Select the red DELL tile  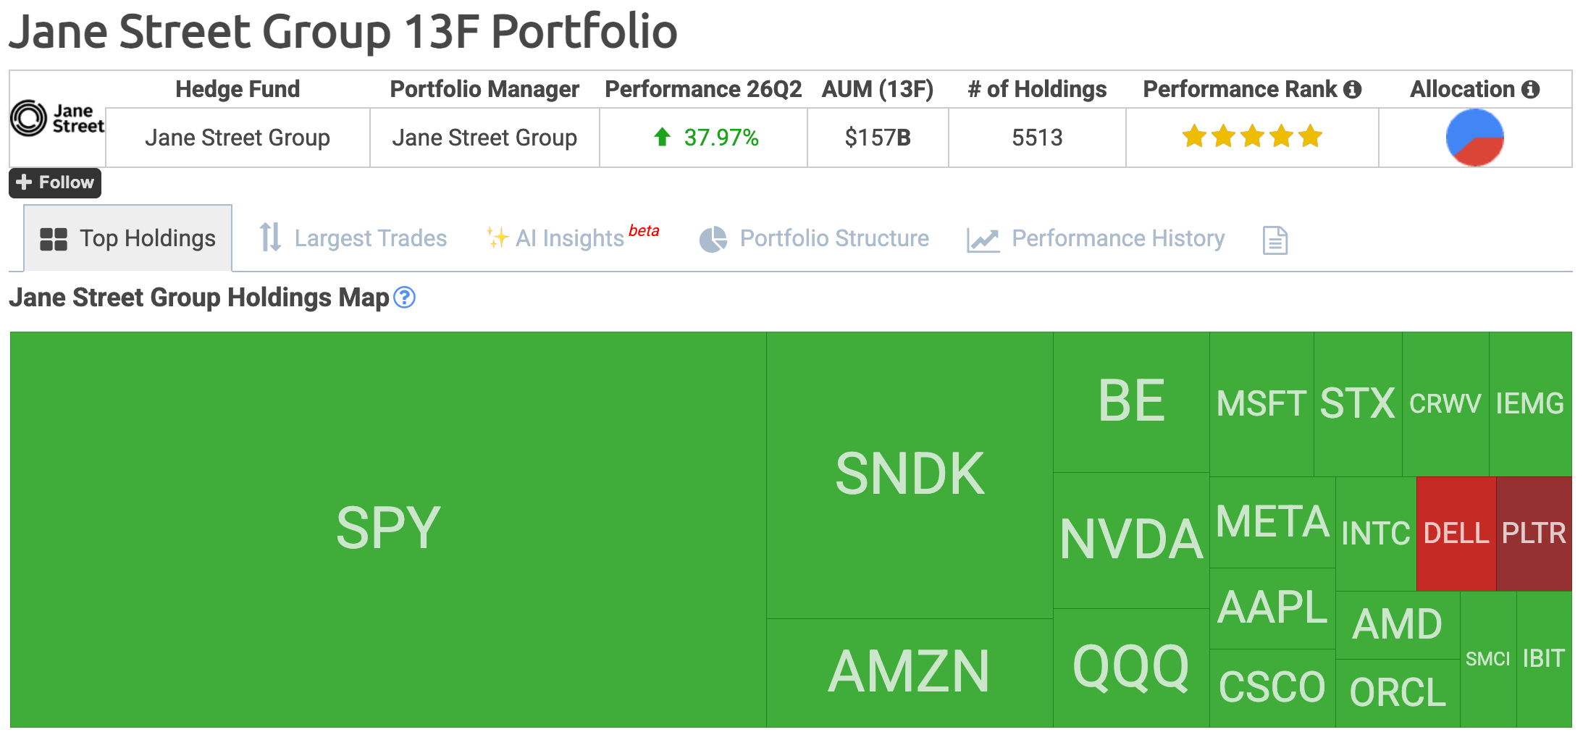(x=1456, y=534)
